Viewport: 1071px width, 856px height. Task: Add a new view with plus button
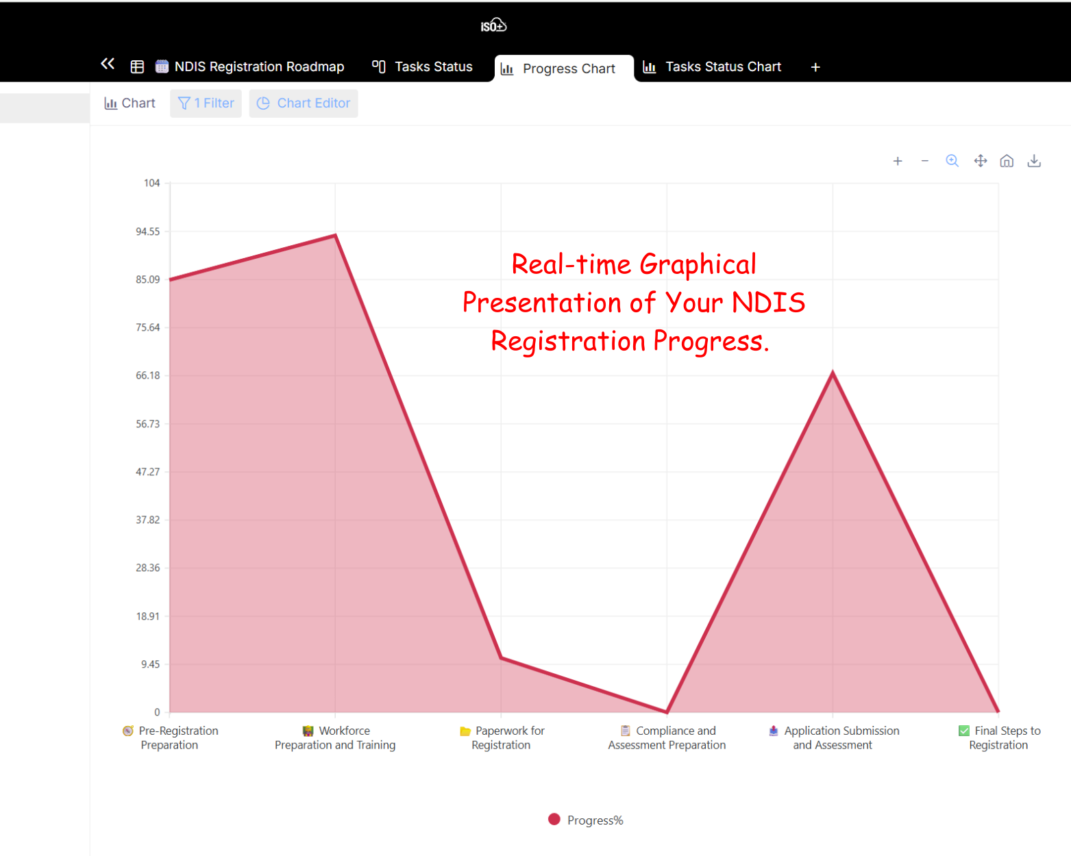[815, 67]
